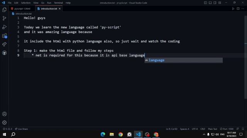247x138 pixels.
Task: Open the Help menu
Action: point(68,3)
